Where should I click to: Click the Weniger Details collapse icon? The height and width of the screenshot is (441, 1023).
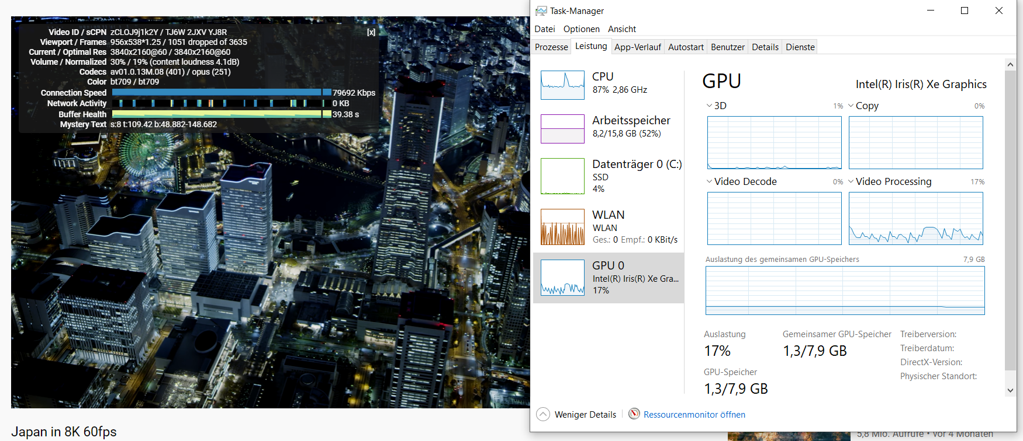(x=543, y=414)
